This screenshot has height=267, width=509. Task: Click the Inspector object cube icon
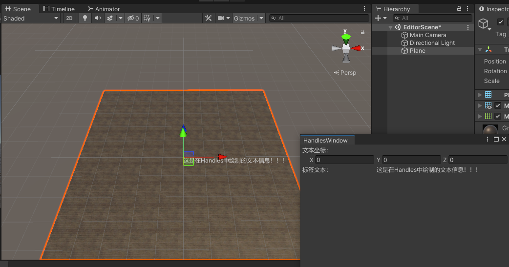tap(484, 23)
